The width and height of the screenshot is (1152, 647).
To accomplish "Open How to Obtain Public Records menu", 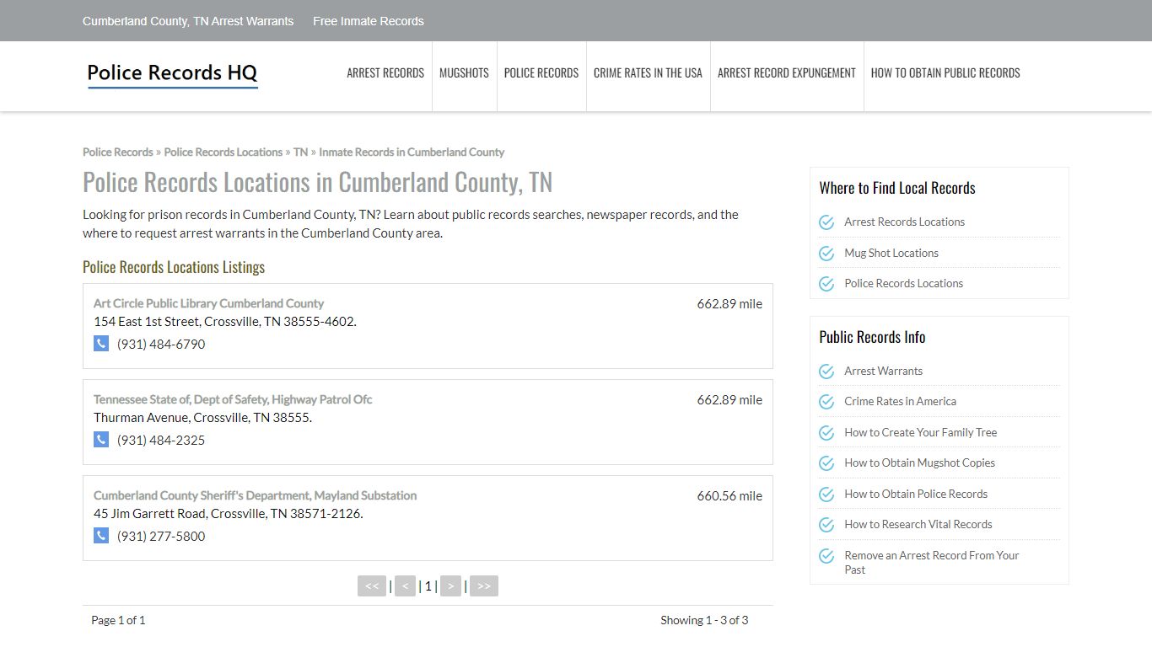I will pyautogui.click(x=945, y=73).
